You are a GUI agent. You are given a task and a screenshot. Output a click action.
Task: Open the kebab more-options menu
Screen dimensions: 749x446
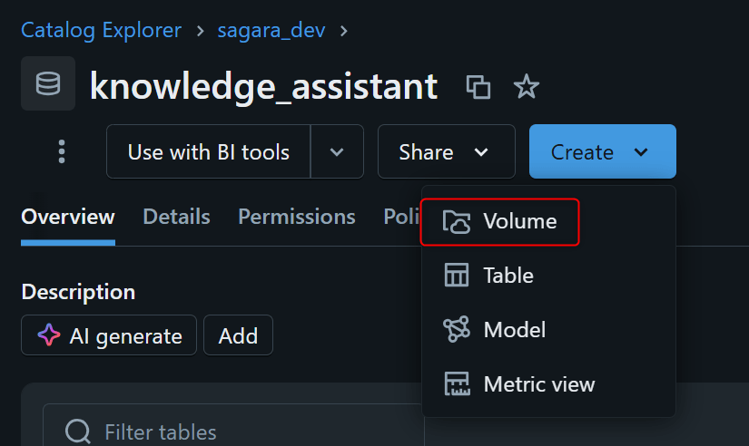(x=62, y=151)
